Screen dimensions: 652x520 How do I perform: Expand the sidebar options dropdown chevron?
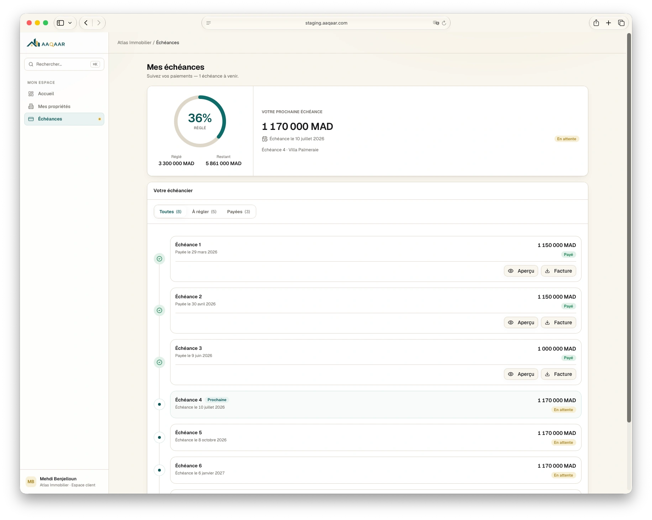pyautogui.click(x=70, y=23)
